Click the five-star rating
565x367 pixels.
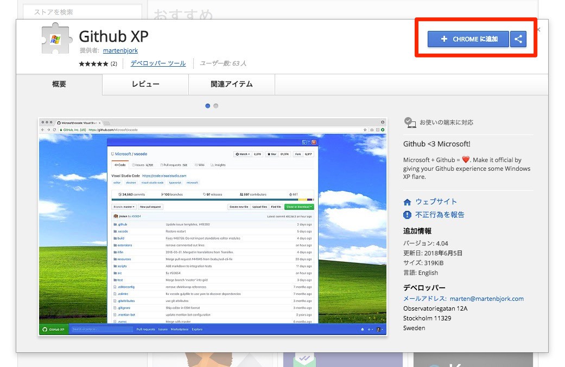point(94,63)
